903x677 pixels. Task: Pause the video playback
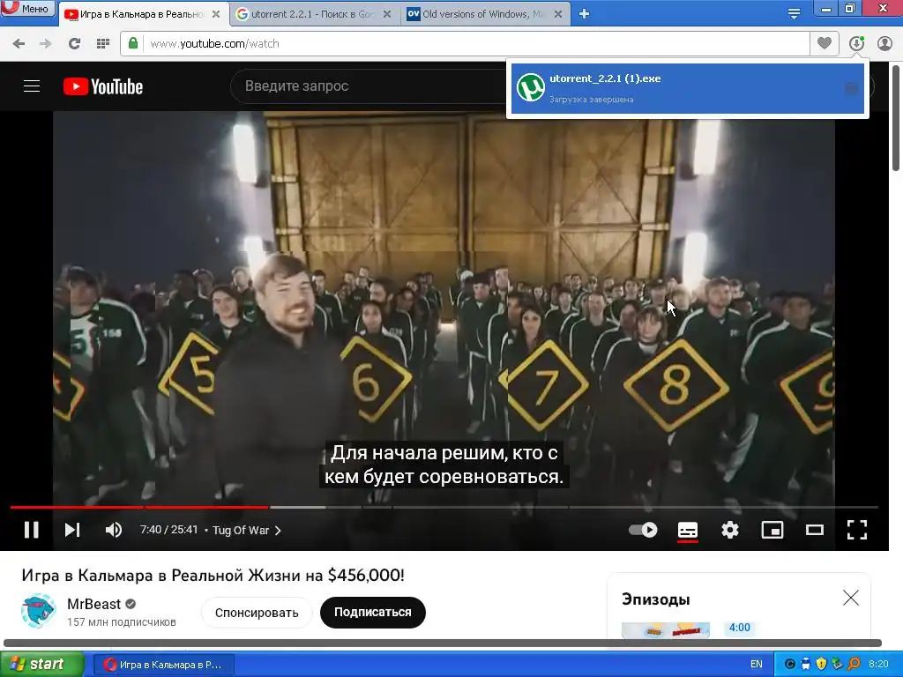pyautogui.click(x=32, y=530)
